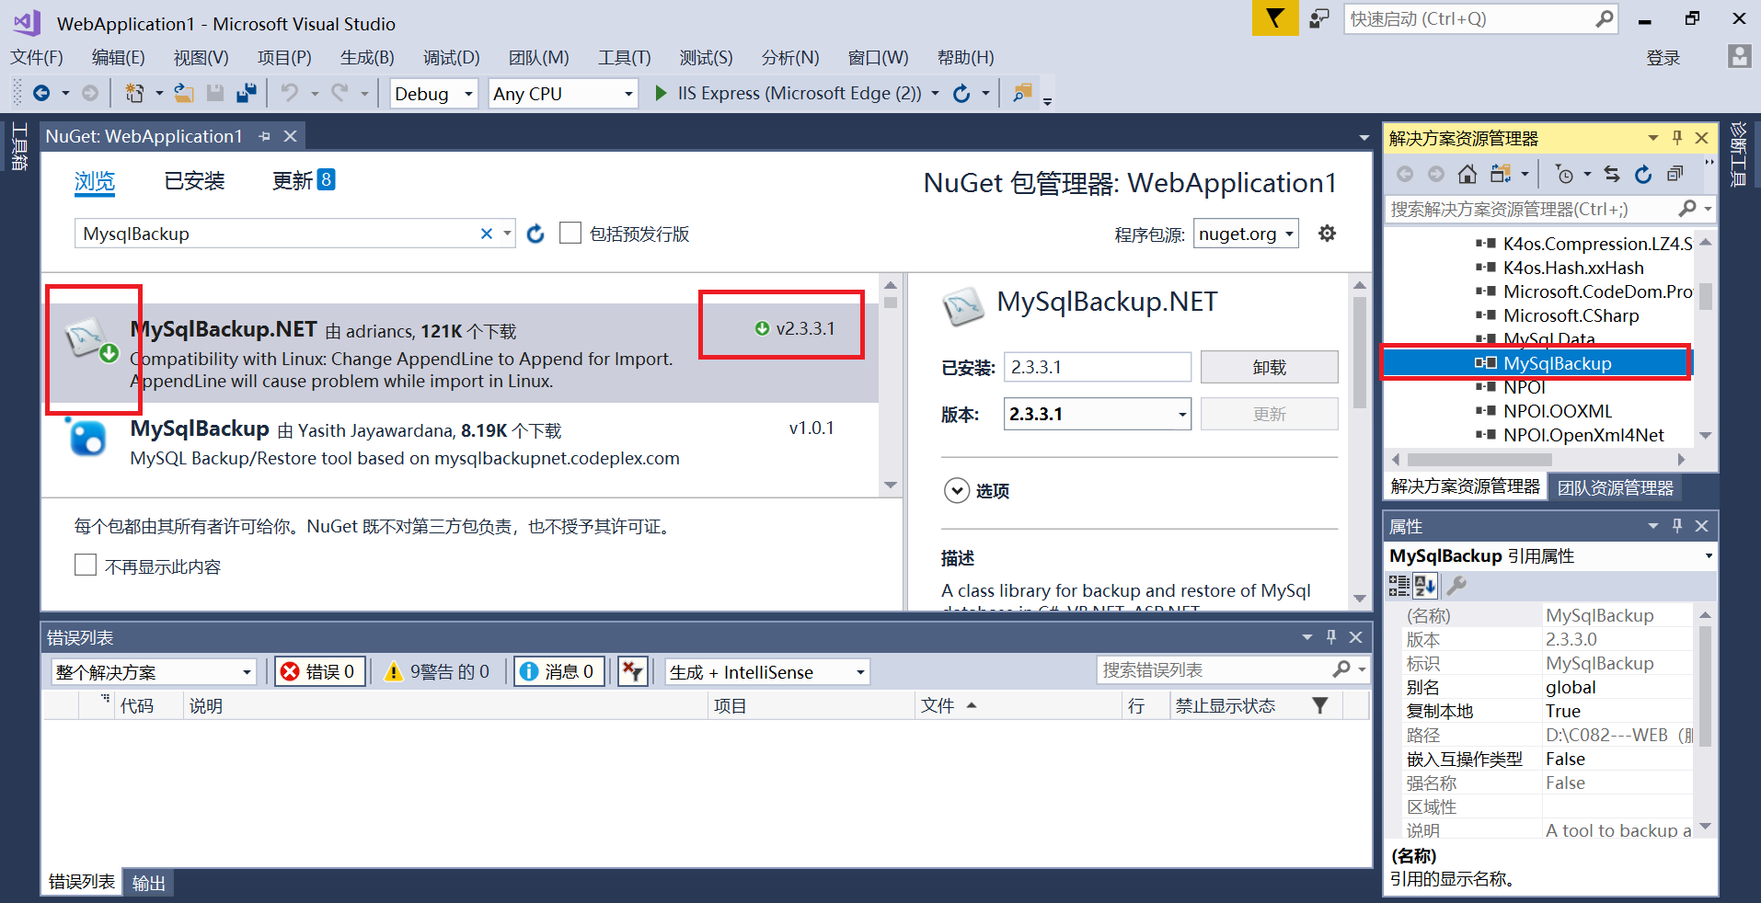This screenshot has height=903, width=1761.
Task: Clear the MysqlBackup search text
Action: [487, 234]
